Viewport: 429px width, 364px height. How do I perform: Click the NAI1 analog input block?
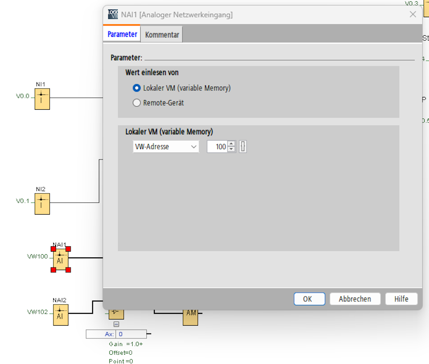pyautogui.click(x=61, y=259)
